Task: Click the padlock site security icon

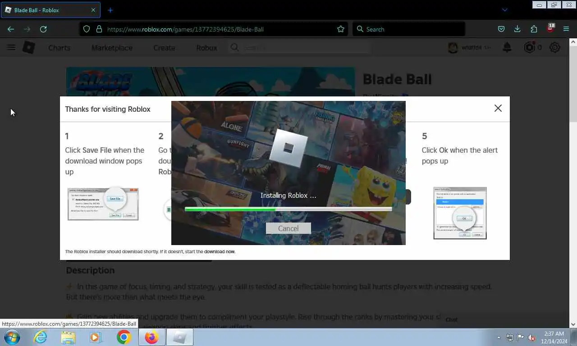Action: 99,29
